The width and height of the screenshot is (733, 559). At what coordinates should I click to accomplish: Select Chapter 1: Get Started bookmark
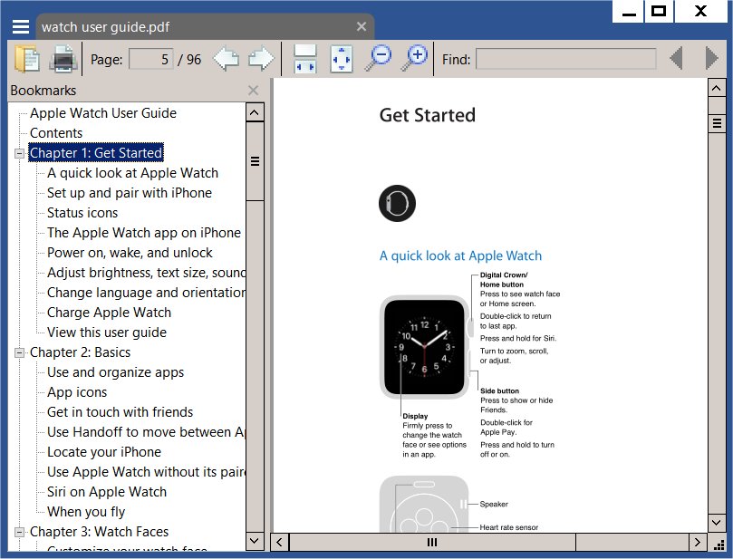click(x=96, y=153)
